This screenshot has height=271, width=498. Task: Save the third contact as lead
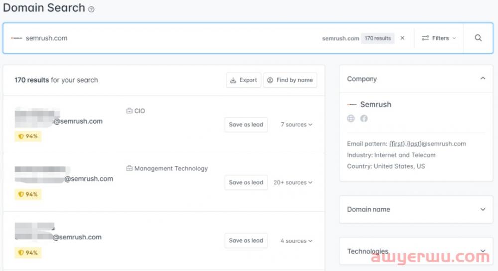click(246, 241)
